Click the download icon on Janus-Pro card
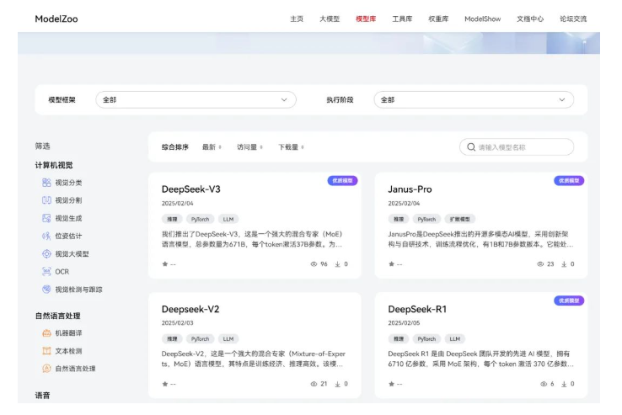Image resolution: width=622 pixels, height=415 pixels. click(564, 264)
